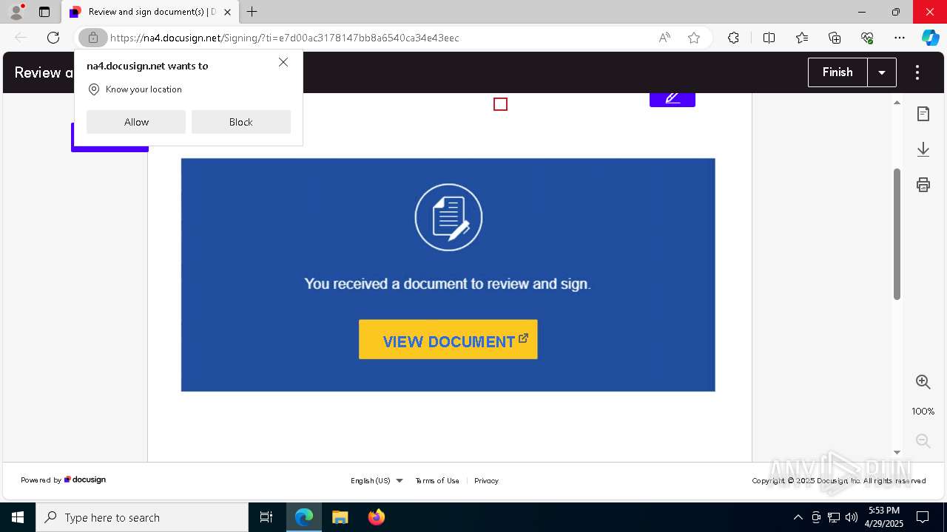Screen dimensions: 947x532
Task: Open Edge Settings and more ellipsis
Action: (x=900, y=38)
